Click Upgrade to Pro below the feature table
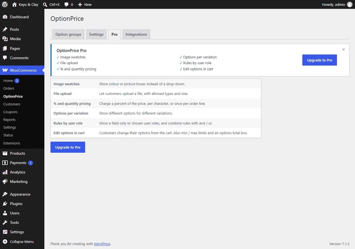Image resolution: width=355 pixels, height=249 pixels. click(68, 147)
